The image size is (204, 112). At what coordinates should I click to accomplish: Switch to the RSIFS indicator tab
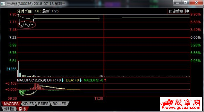(43, 104)
